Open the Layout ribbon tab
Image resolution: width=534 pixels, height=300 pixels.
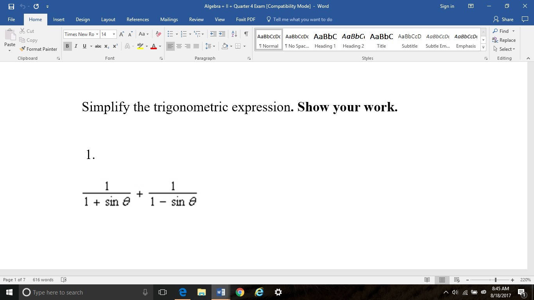pyautogui.click(x=108, y=20)
